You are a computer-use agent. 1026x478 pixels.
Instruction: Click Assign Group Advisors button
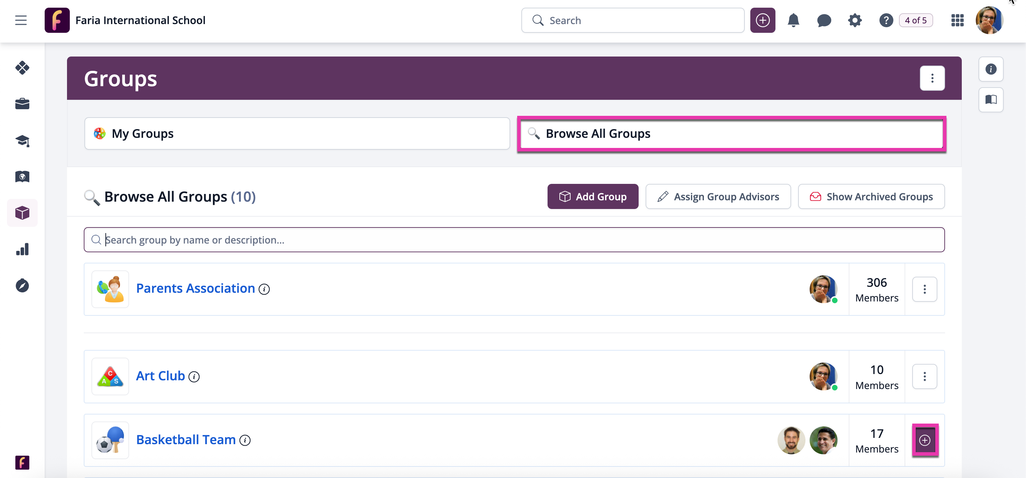[718, 196]
